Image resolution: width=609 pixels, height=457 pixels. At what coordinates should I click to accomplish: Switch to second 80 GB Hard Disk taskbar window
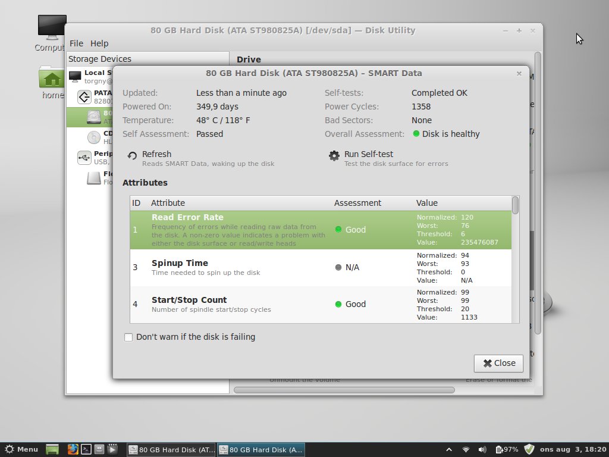click(261, 450)
